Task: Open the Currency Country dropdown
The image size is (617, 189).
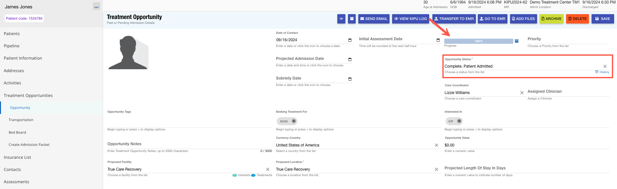Action: 354,145
